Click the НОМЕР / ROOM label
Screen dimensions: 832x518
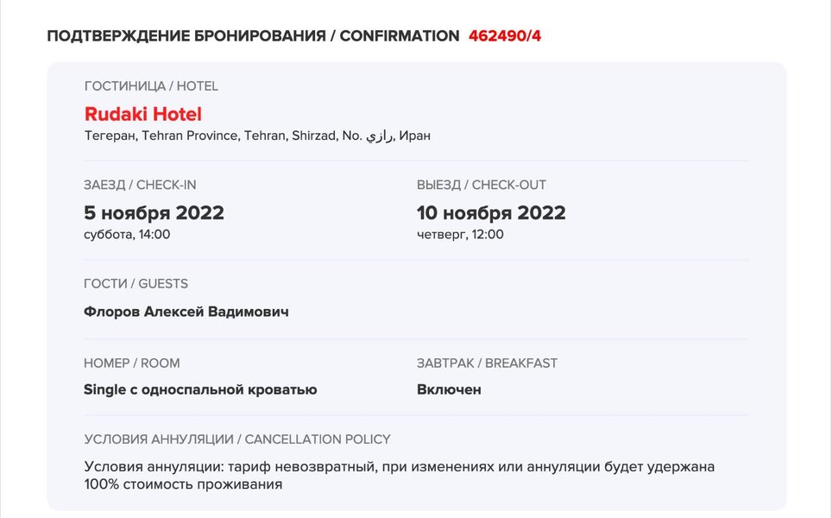132,363
